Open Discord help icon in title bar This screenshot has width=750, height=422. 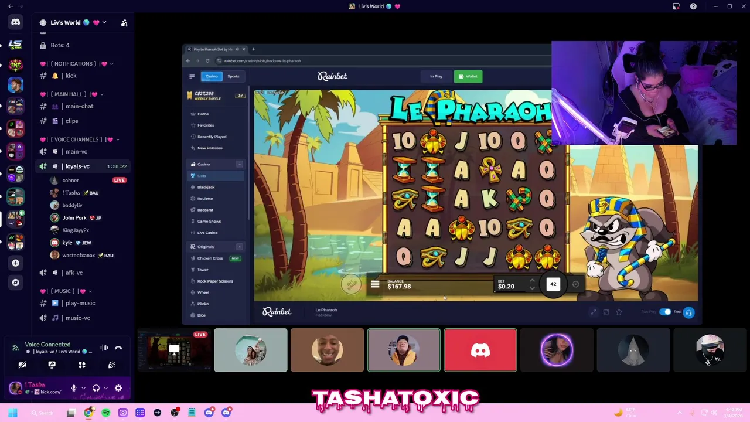[x=693, y=6]
